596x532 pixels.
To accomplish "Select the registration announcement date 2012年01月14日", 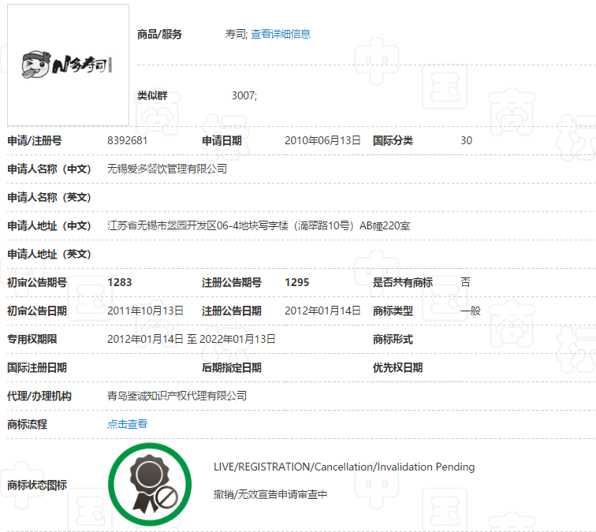I will (x=322, y=311).
